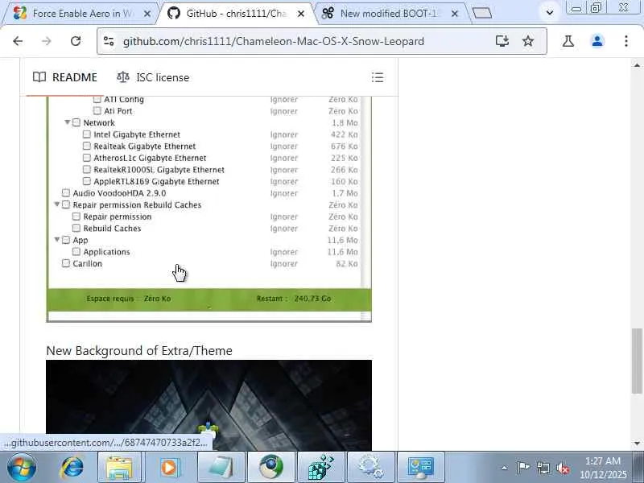644x483 pixels.
Task: Open a new browser tab
Action: click(481, 13)
